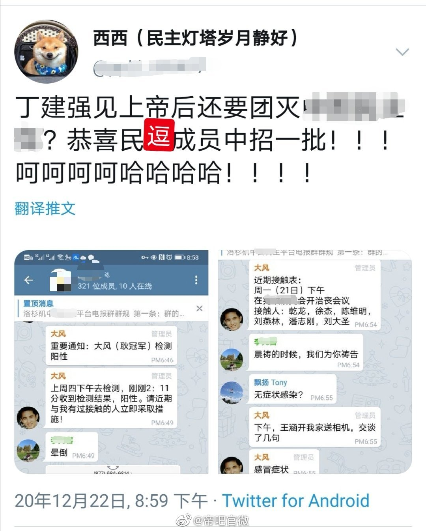Tap the back arrow in Telegram header

[x=28, y=280]
